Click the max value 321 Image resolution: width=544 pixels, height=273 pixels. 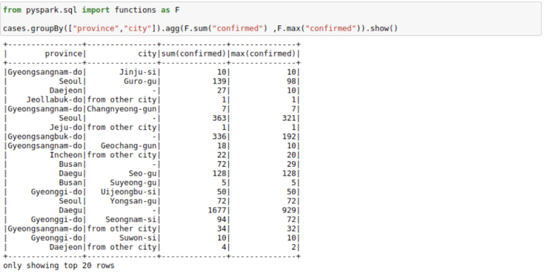coord(289,118)
